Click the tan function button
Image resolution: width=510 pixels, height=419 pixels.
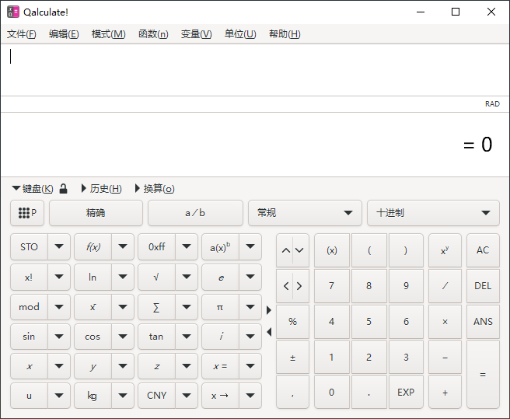(156, 337)
